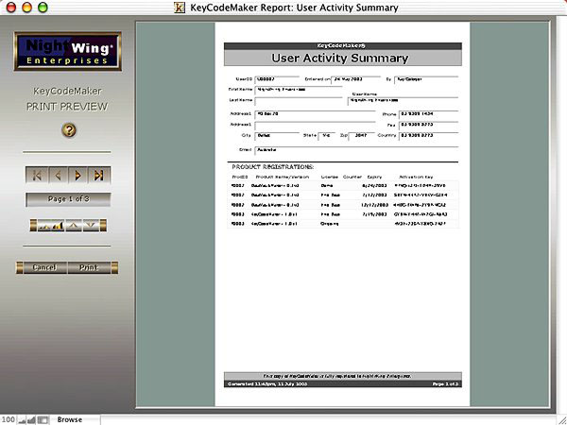Zoom the window with the green button
567x425 pixels.
pos(43,8)
